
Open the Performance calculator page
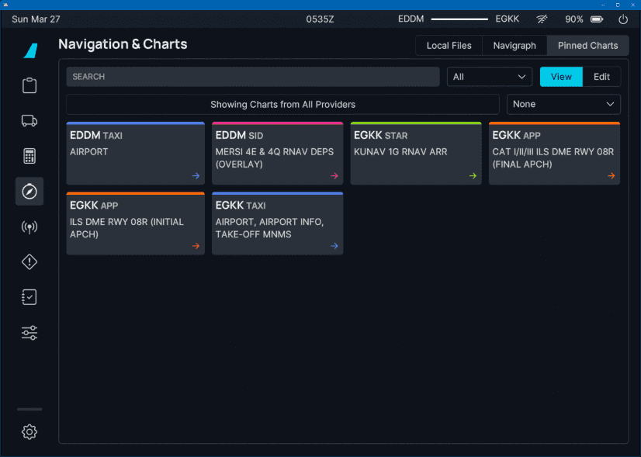click(x=29, y=156)
